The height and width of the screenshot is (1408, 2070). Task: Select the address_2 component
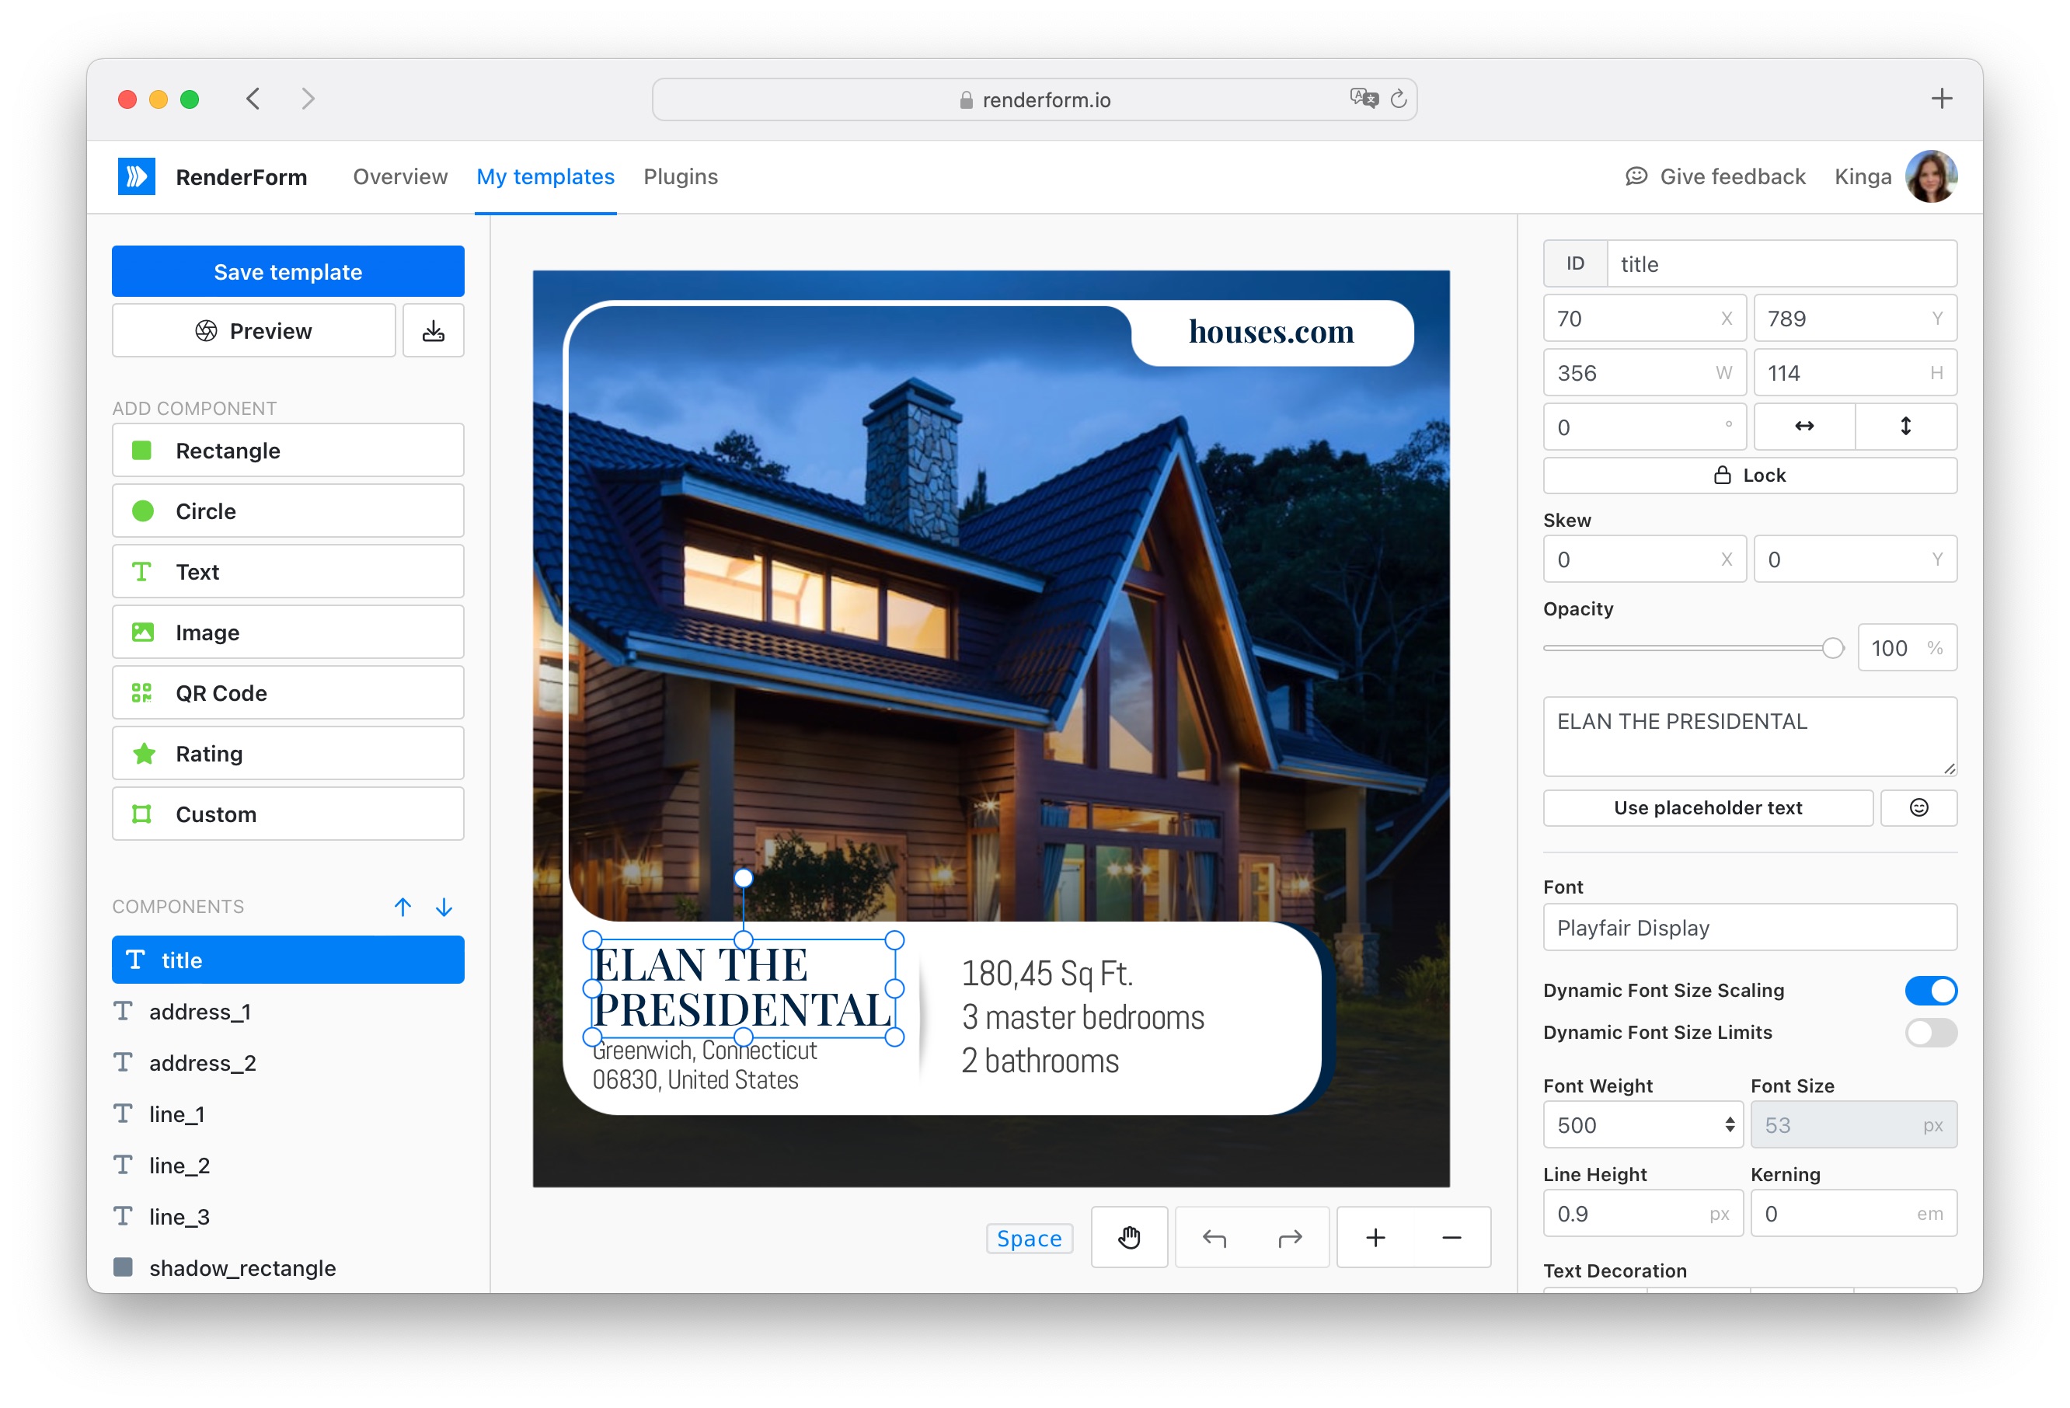[287, 1062]
